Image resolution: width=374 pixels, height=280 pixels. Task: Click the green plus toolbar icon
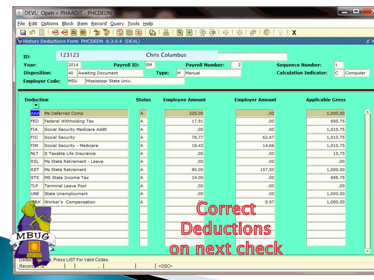point(189,32)
